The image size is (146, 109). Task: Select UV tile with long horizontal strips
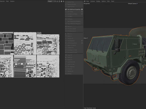point(25,66)
